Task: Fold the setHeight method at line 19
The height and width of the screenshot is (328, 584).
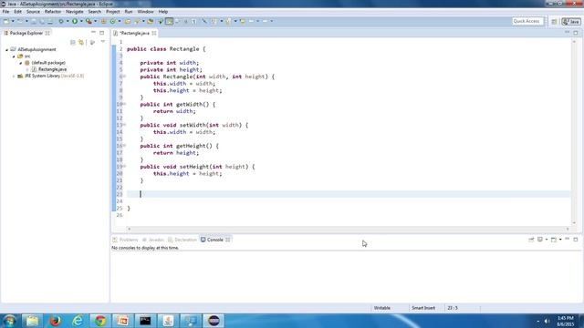Action: point(124,167)
